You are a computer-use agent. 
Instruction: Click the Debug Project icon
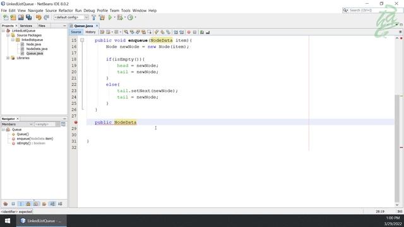pos(119,17)
